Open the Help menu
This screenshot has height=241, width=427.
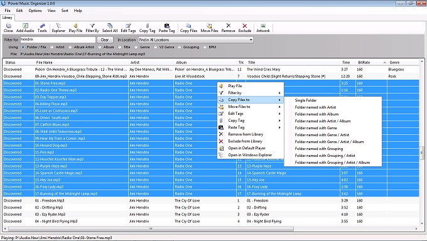[78, 11]
